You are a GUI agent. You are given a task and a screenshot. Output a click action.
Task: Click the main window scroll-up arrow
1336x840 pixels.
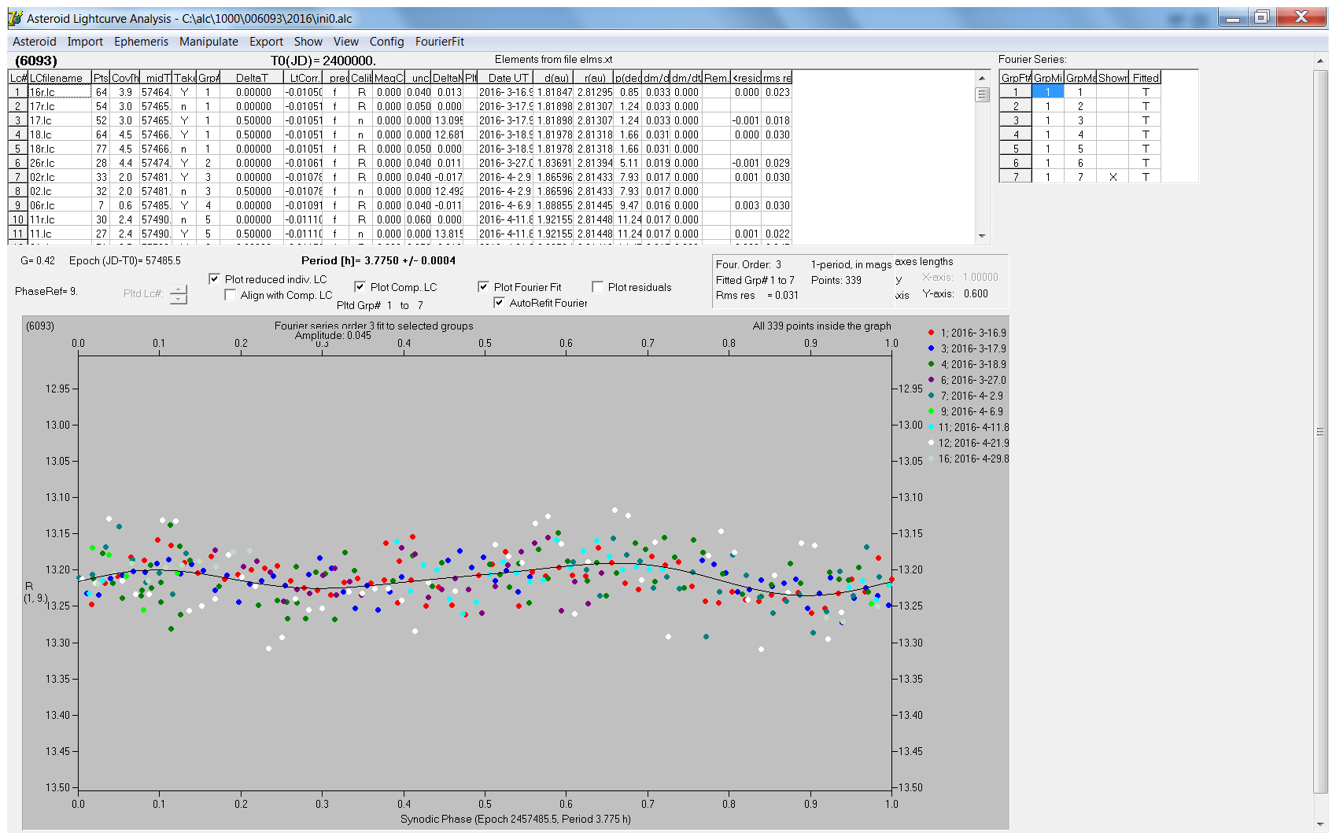1319,61
